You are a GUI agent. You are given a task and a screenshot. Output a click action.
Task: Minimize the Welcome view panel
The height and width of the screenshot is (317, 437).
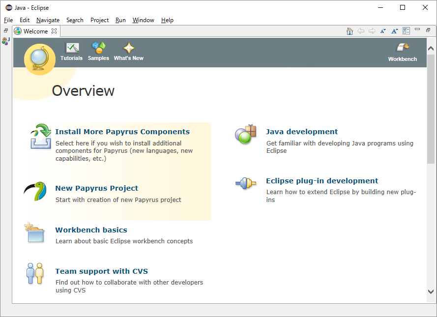(x=417, y=30)
